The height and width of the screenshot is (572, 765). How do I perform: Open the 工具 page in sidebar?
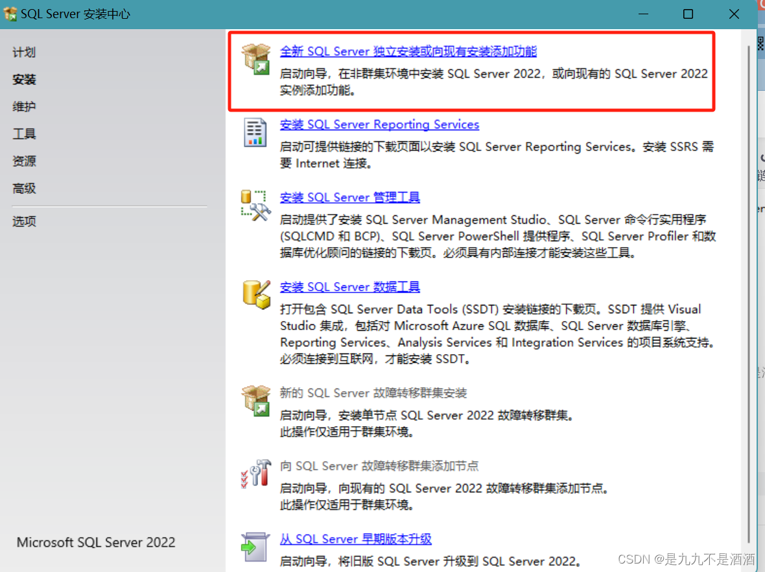point(24,134)
